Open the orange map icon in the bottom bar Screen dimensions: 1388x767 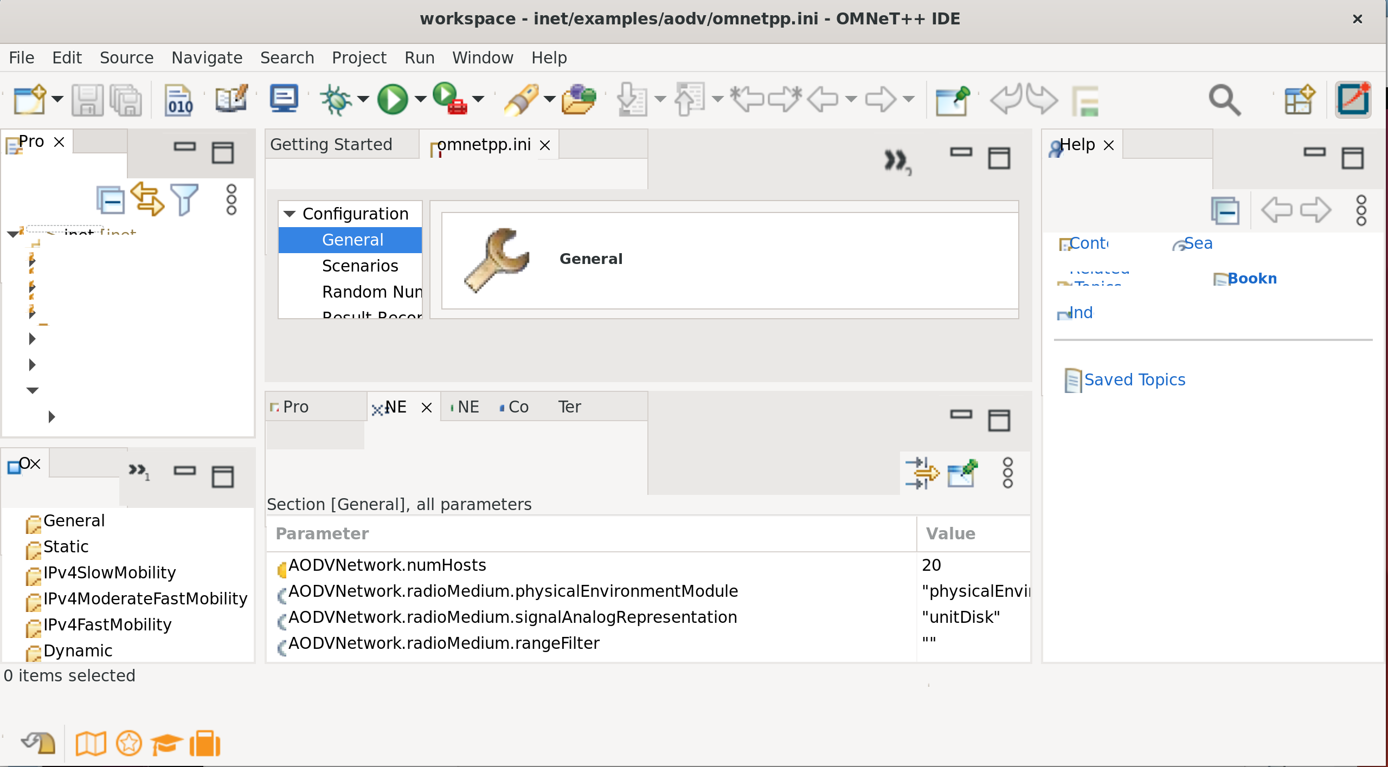[x=91, y=743]
